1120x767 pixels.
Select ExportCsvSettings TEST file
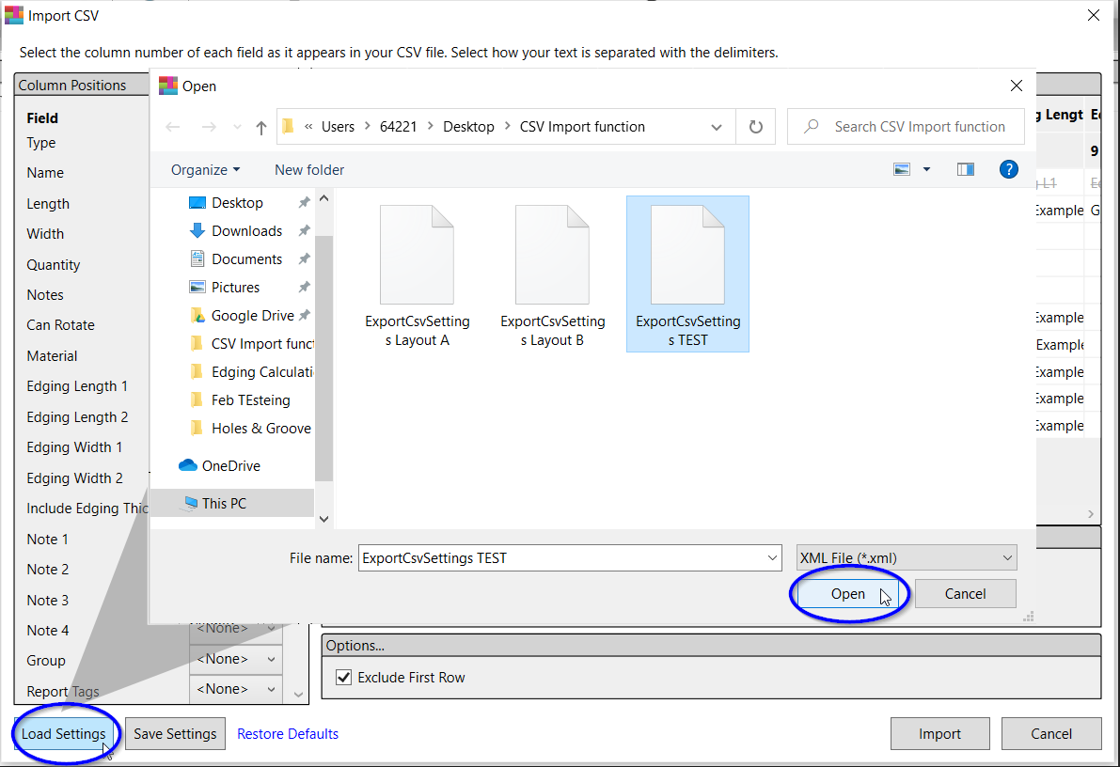687,275
